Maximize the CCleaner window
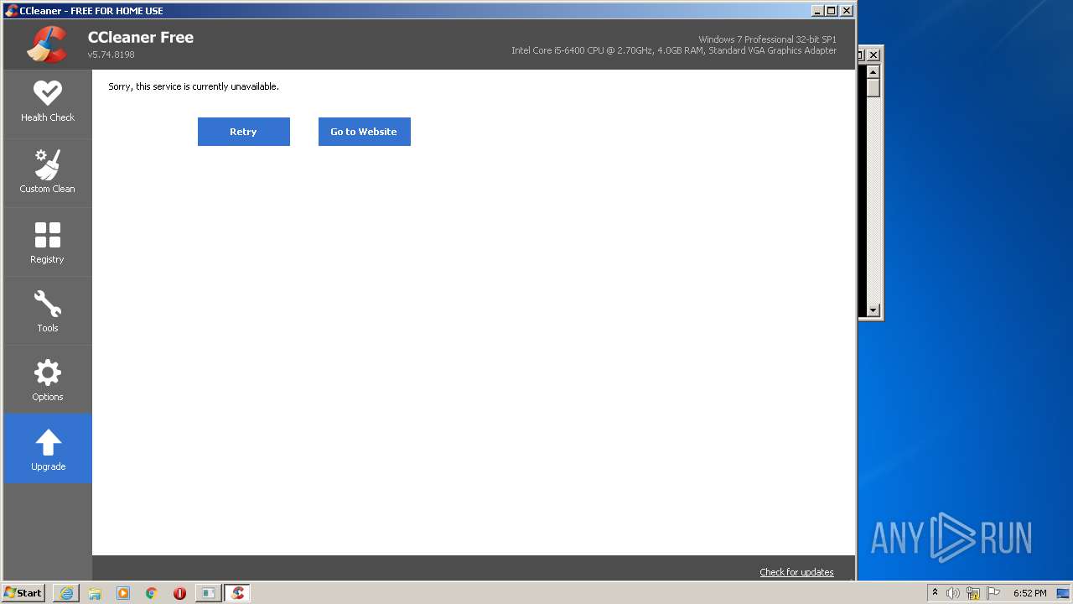This screenshot has height=604, width=1073. [832, 11]
